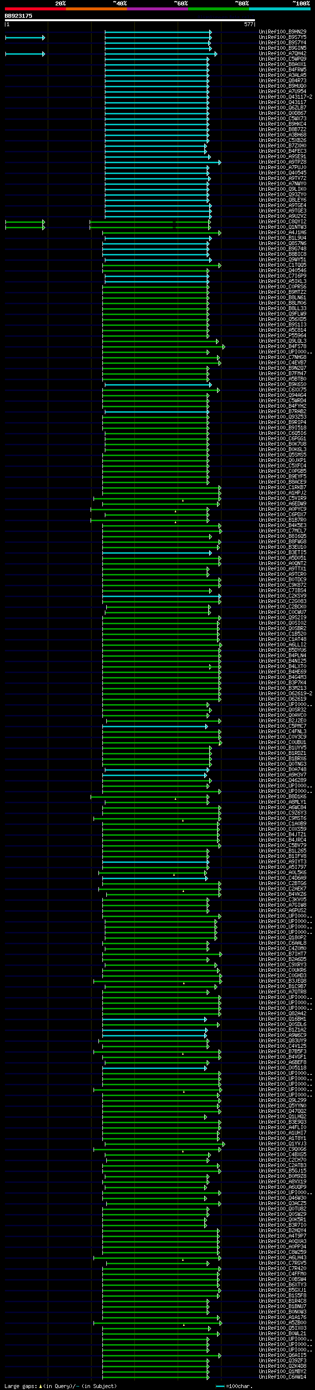The width and height of the screenshot is (315, 1390).
Task: Open hit UniRef100_B9HN29
Action: [283, 32]
